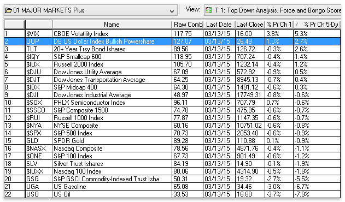Image resolution: width=345 pixels, height=202 pixels.
Task: Select the $DJU symbol cell
Action: point(39,72)
